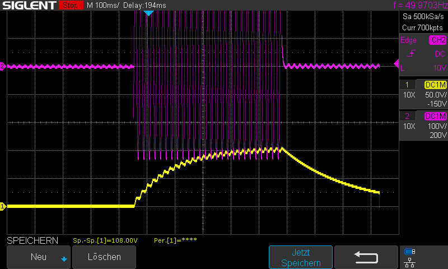Click the 100V/ channel 2 scale

437,126
